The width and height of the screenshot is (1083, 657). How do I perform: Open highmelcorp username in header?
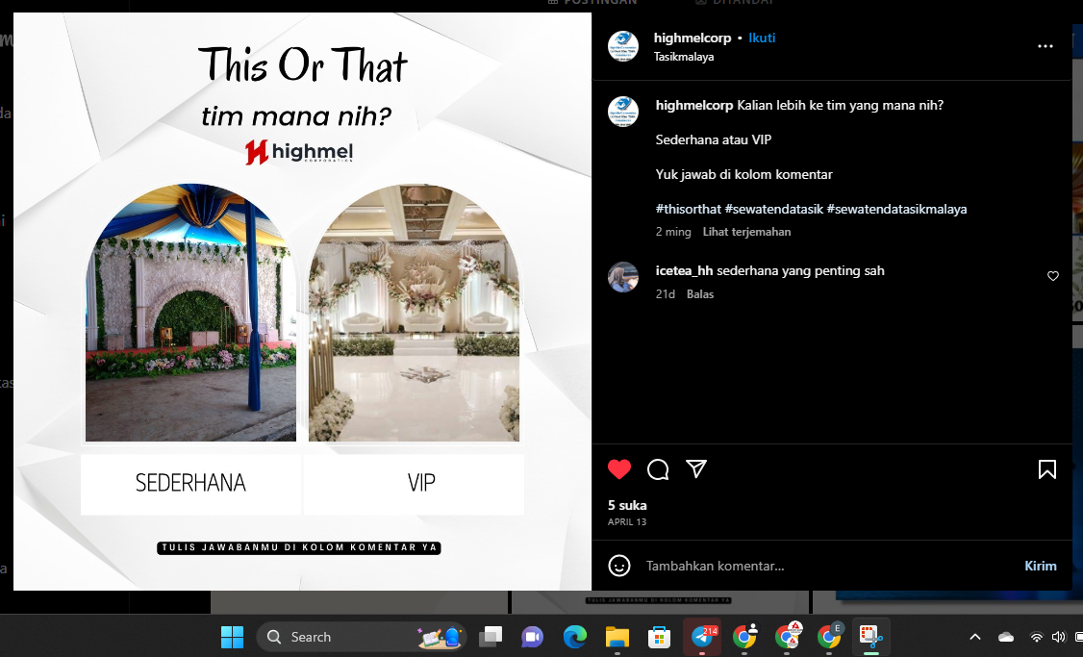point(693,38)
